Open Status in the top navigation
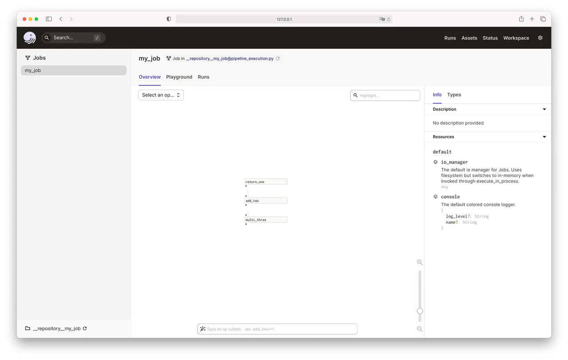This screenshot has height=360, width=568. pyautogui.click(x=490, y=38)
